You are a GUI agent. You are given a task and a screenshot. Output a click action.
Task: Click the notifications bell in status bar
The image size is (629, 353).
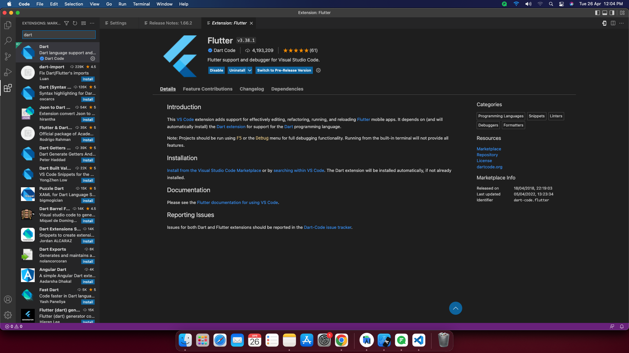pyautogui.click(x=621, y=327)
